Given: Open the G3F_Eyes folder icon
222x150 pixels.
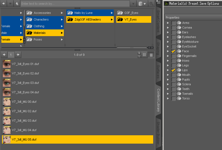Looking at the screenshot, I should [x=120, y=13].
